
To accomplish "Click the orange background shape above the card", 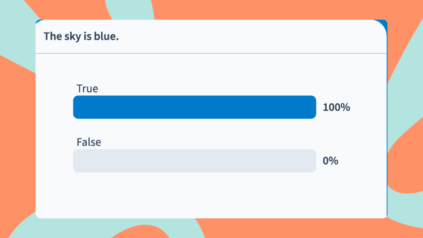I will [248, 9].
